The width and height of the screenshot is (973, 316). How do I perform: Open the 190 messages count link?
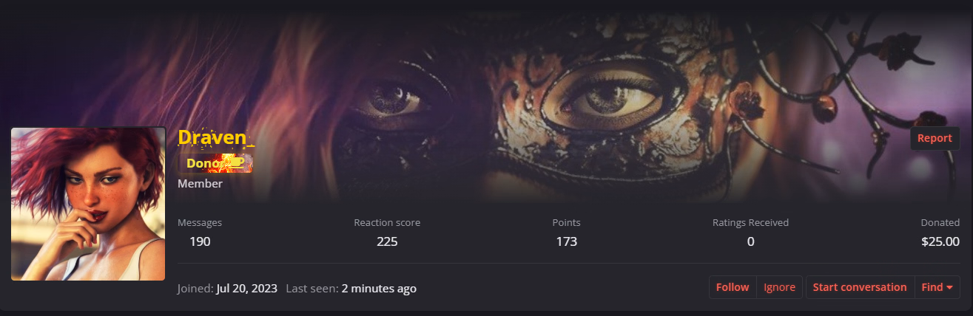200,241
